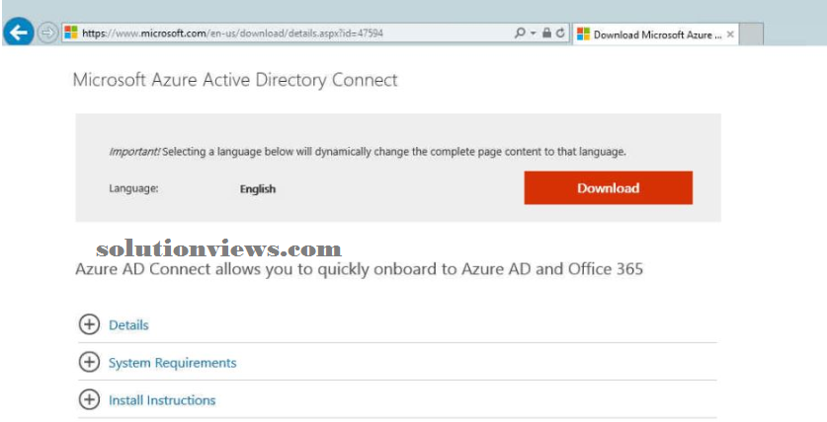Click the Microsoft logo on the tab
The width and height of the screenshot is (827, 422).
pyautogui.click(x=583, y=35)
